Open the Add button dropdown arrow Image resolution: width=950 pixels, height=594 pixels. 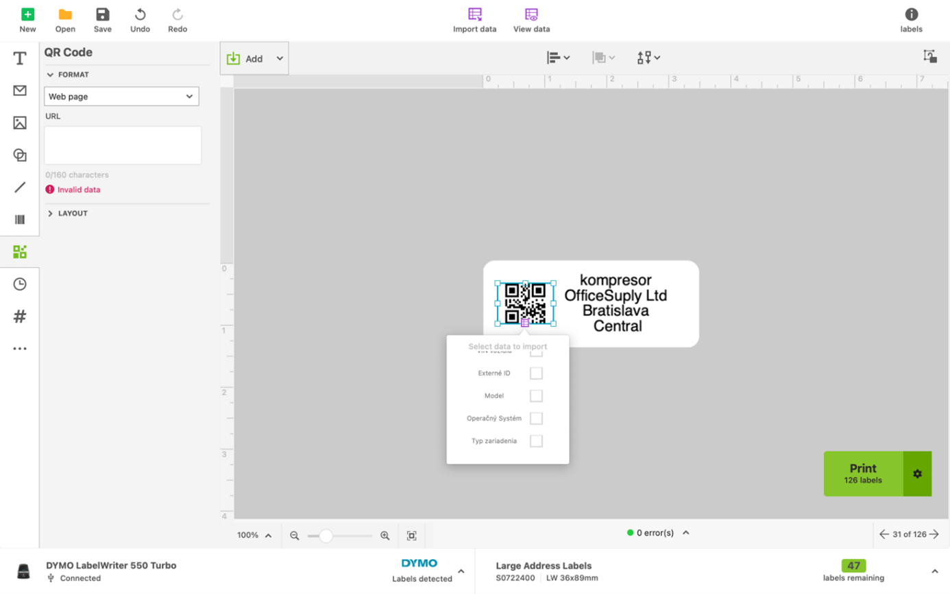(280, 59)
